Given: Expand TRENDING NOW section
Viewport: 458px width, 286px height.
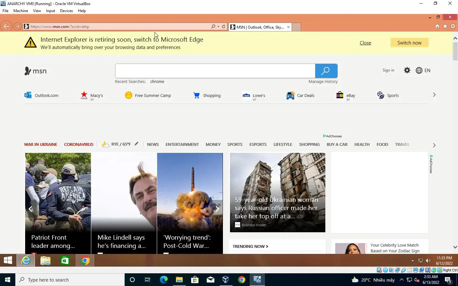Looking at the screenshot, I should click(250, 246).
